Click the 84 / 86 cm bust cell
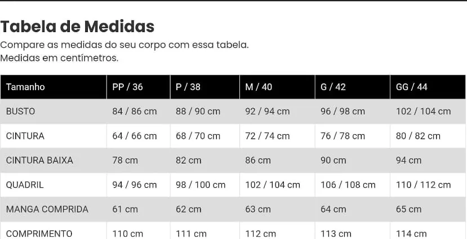The width and height of the screenshot is (467, 239). click(x=135, y=112)
